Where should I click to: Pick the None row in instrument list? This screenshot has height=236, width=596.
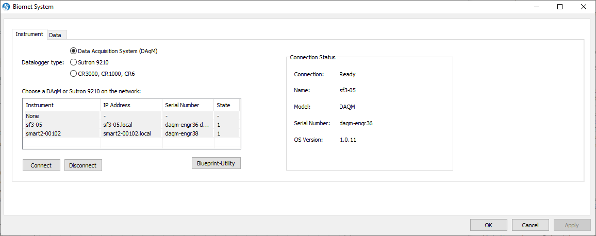62,116
